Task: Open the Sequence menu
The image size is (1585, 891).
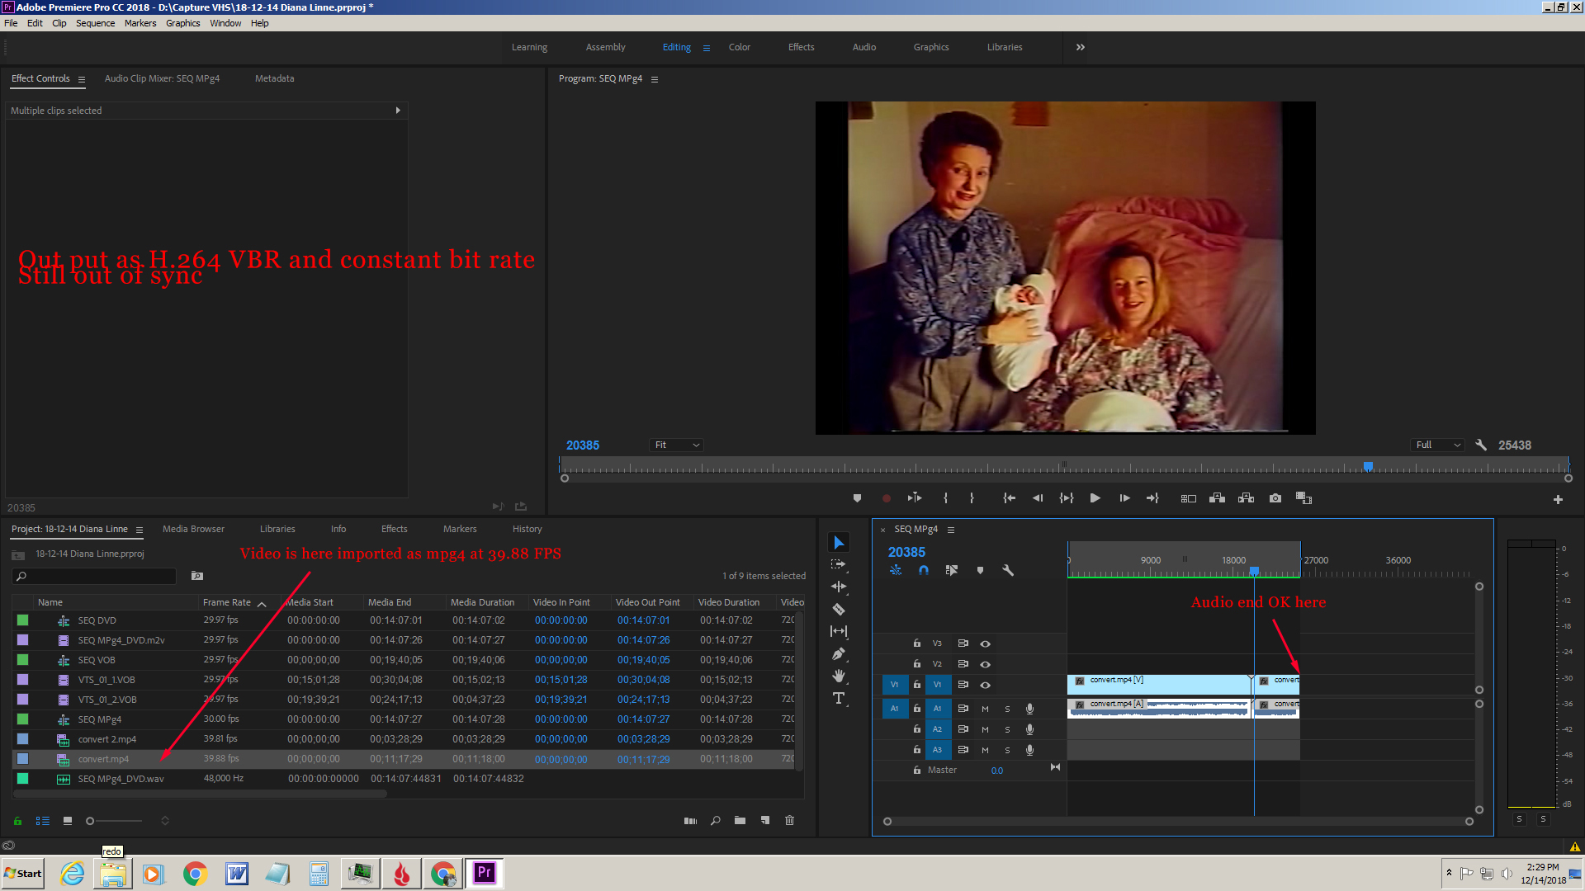Action: click(x=95, y=23)
